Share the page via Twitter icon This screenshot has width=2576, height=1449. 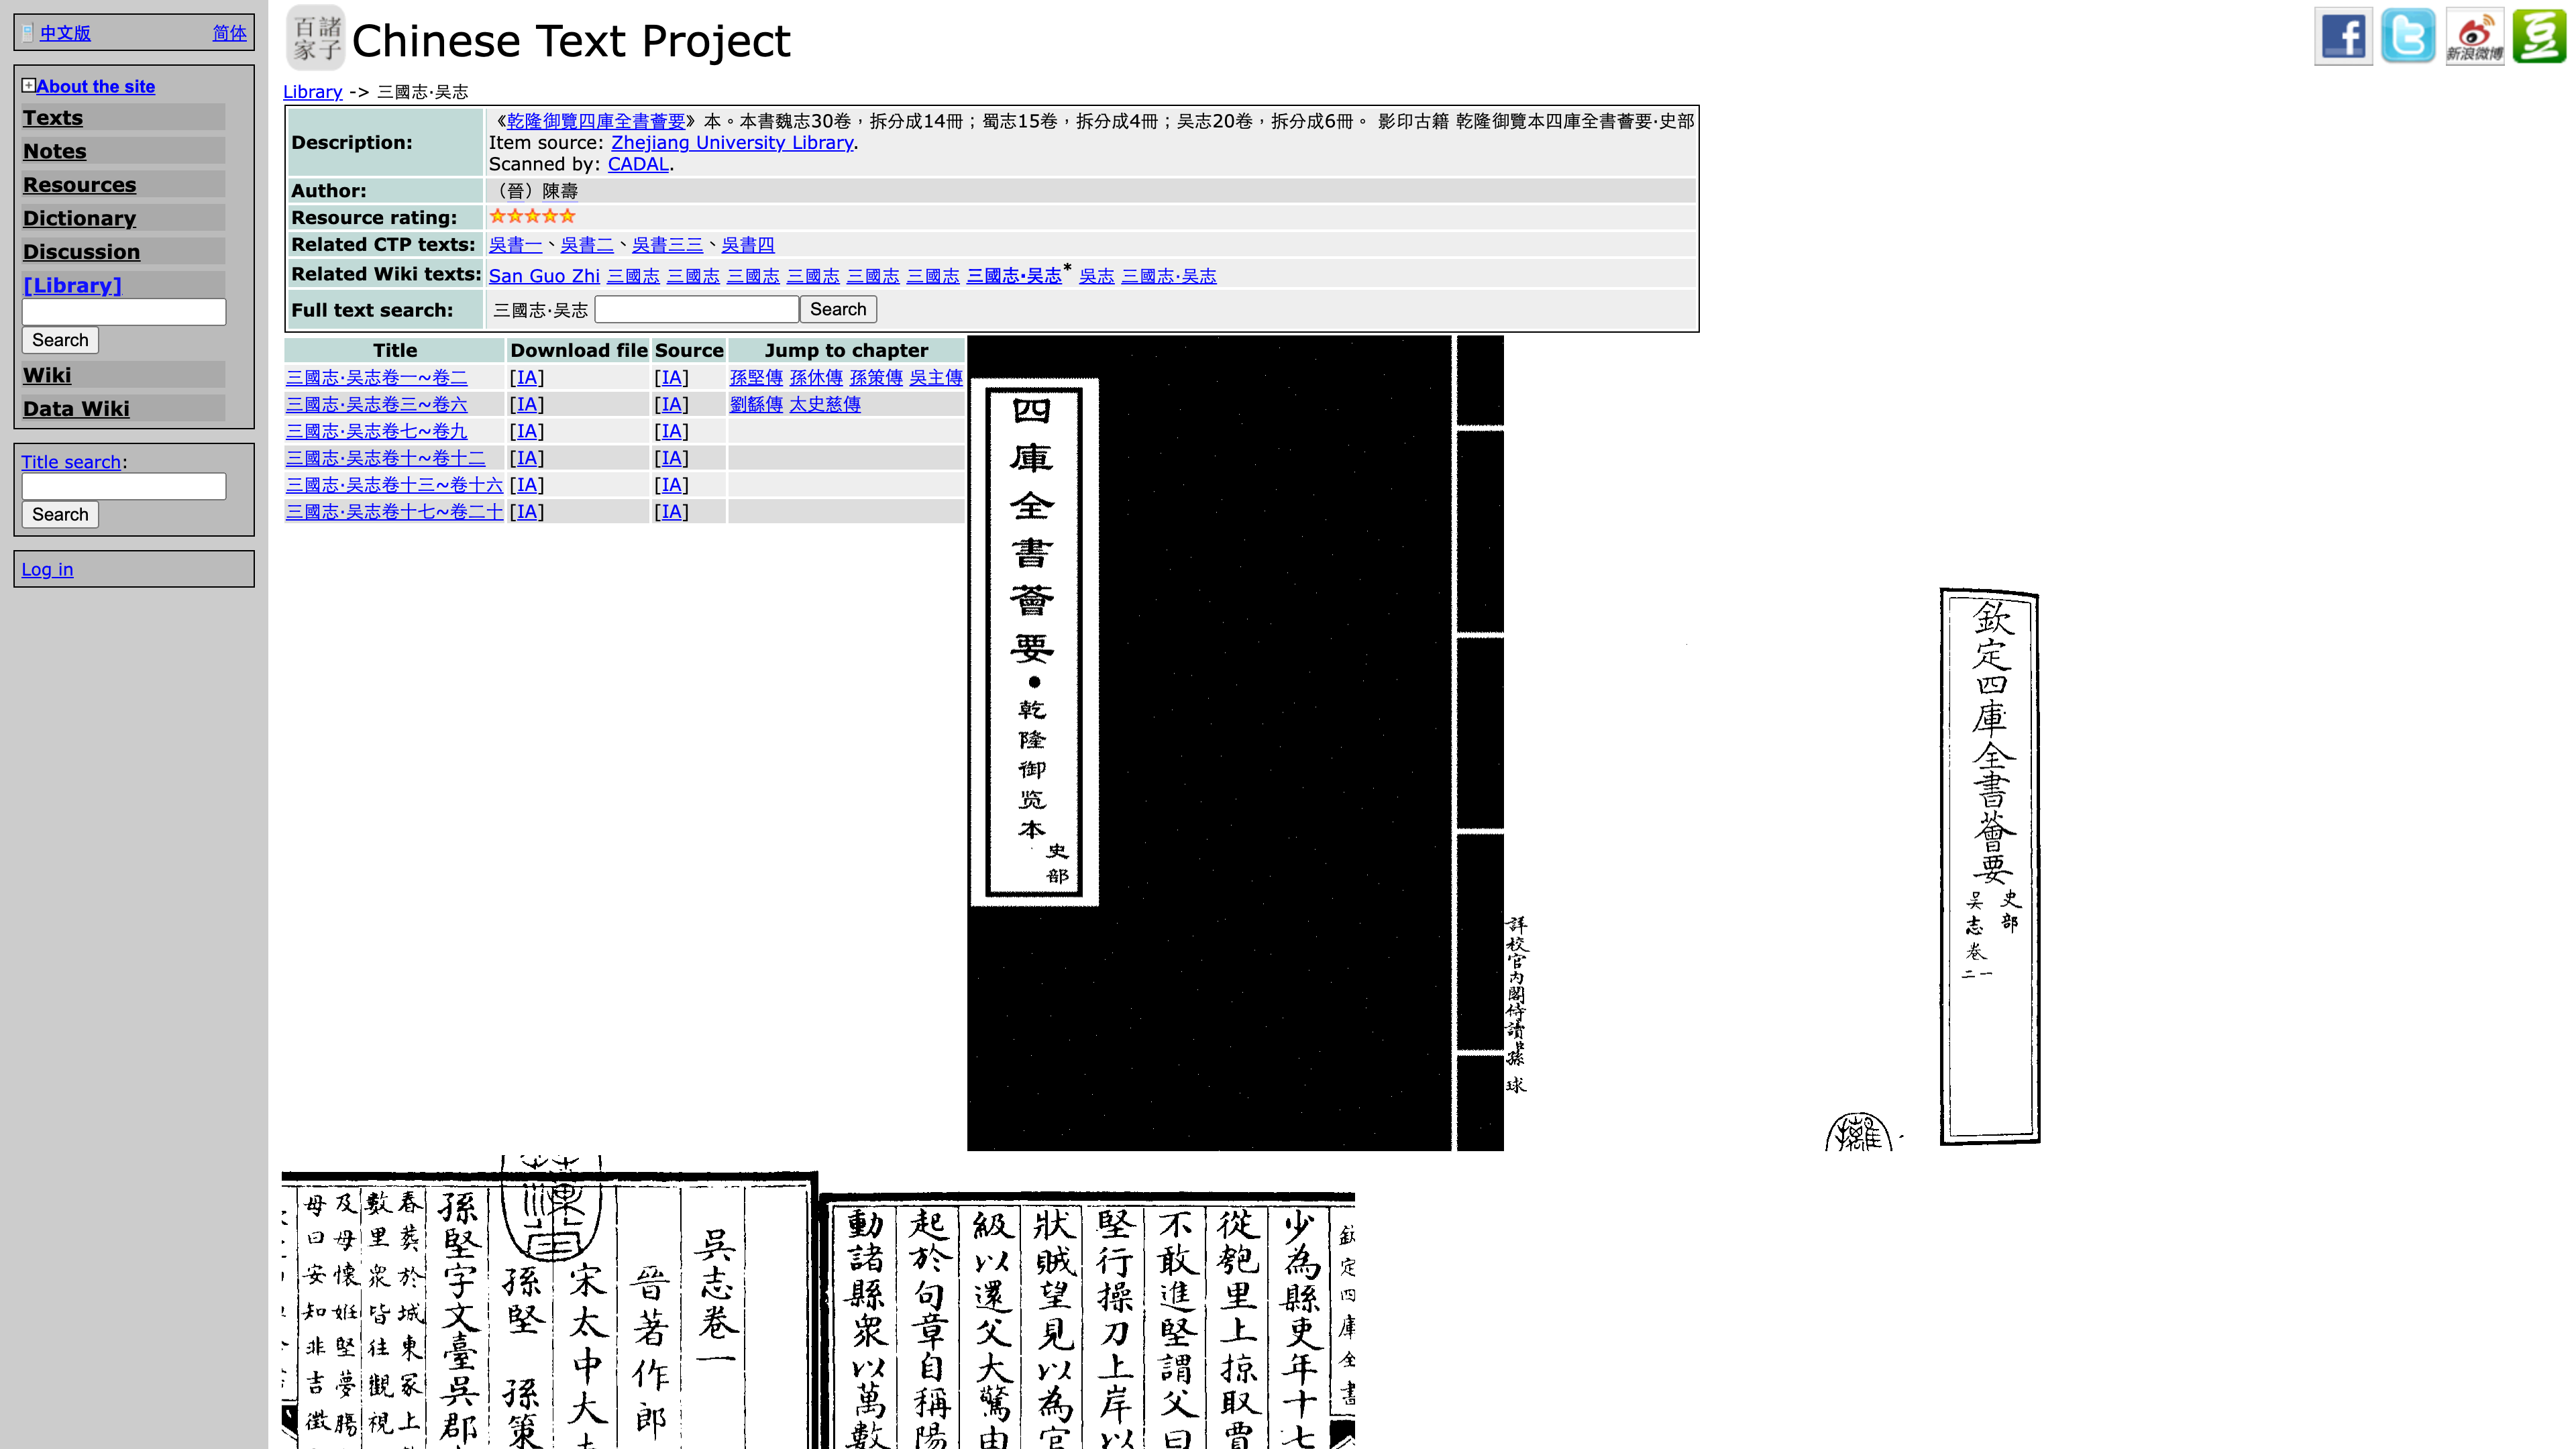click(2408, 36)
